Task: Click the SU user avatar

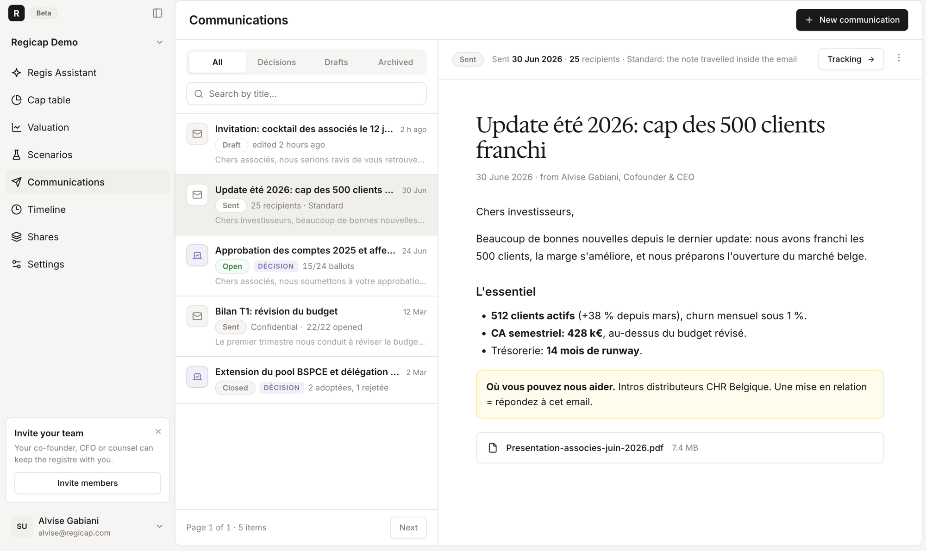Action: [x=22, y=526]
